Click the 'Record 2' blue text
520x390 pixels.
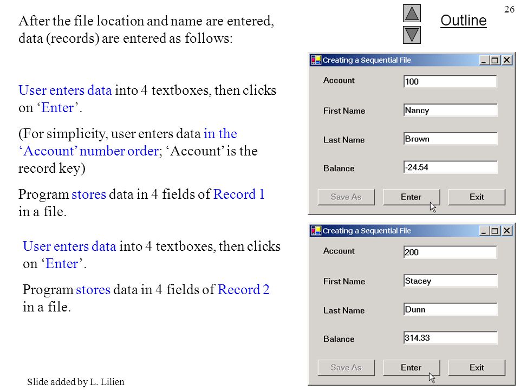243,289
